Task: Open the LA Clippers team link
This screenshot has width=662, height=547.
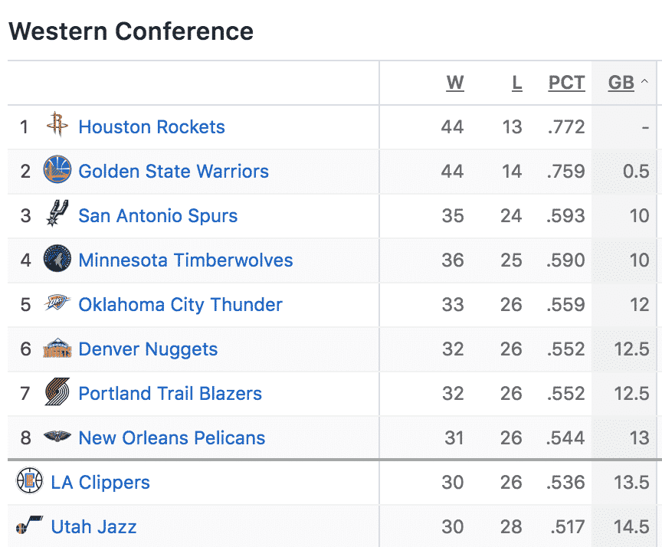Action: tap(100, 483)
